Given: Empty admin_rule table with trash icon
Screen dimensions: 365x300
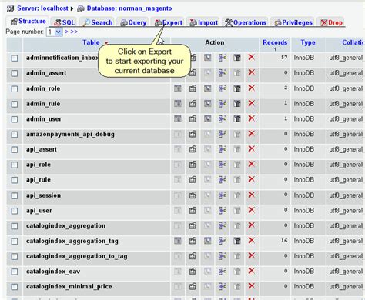Looking at the screenshot, I should tap(237, 104).
